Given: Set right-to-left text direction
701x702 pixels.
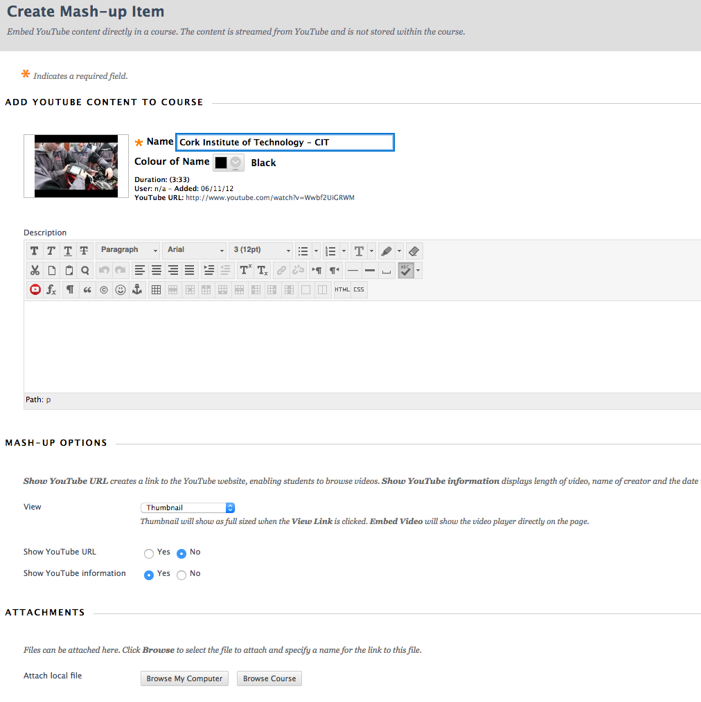Looking at the screenshot, I should pos(334,271).
